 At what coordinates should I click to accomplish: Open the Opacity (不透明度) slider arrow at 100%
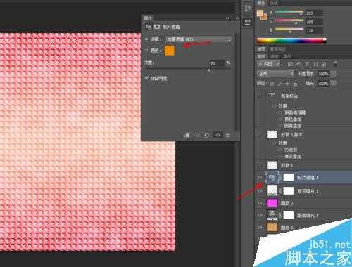coord(334,74)
